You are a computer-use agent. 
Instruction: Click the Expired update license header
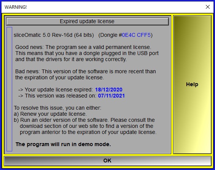click(x=87, y=21)
